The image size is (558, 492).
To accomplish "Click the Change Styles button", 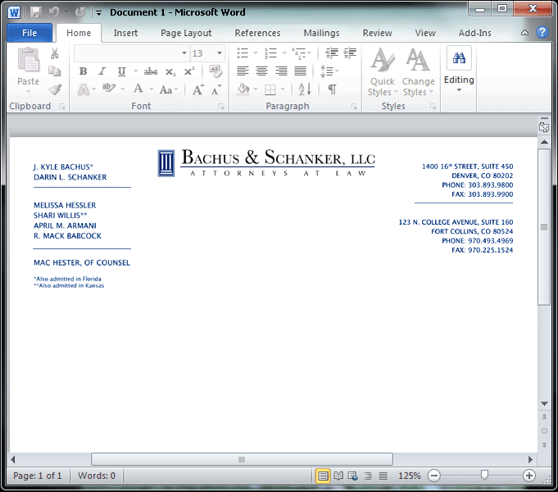I will pyautogui.click(x=419, y=71).
